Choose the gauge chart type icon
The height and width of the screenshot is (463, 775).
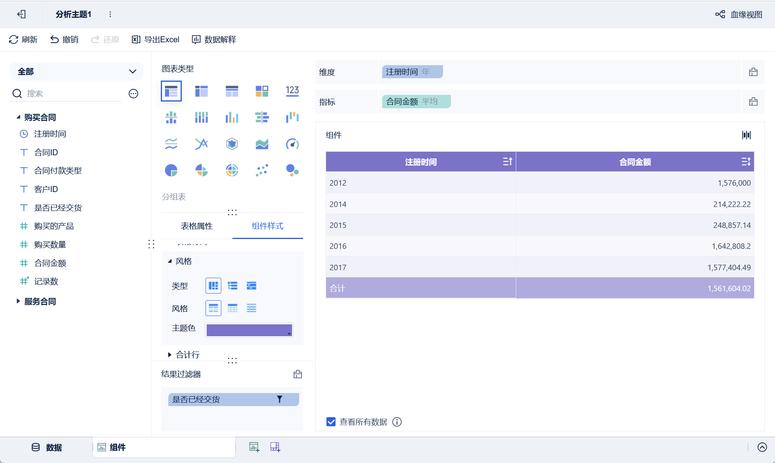(292, 144)
